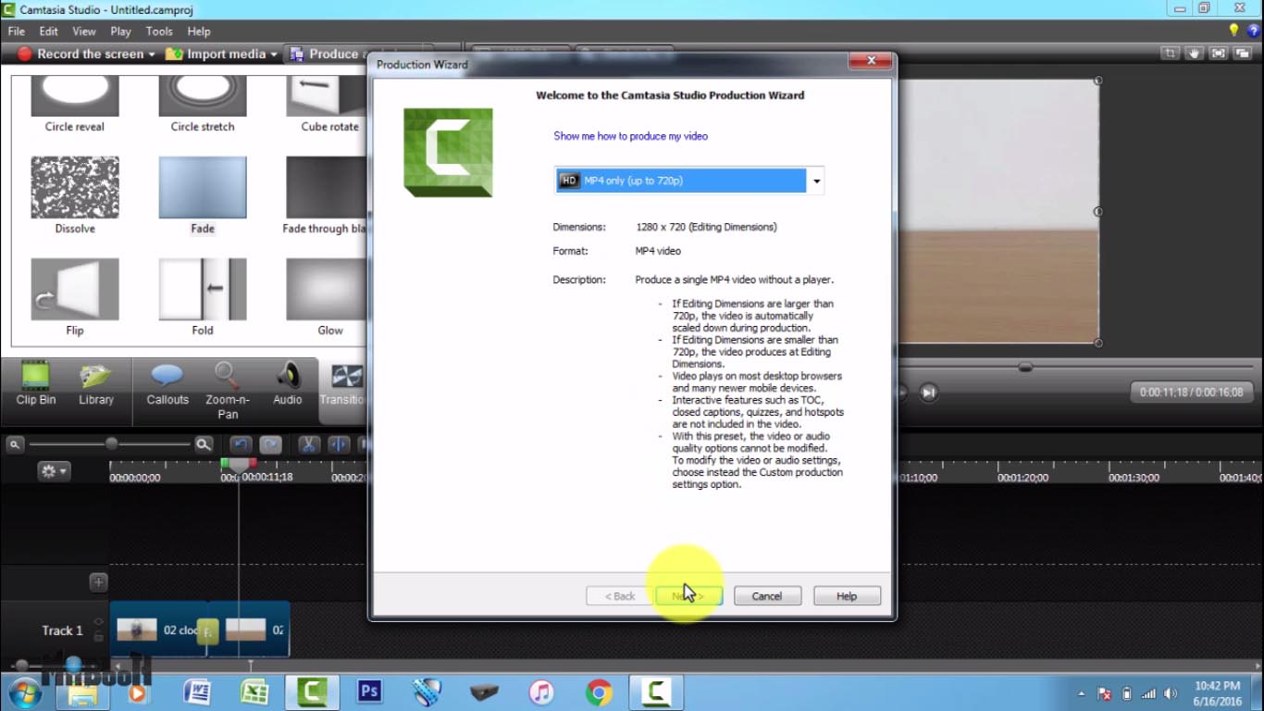
Task: Select the Fold transition thumbnail
Action: click(203, 289)
